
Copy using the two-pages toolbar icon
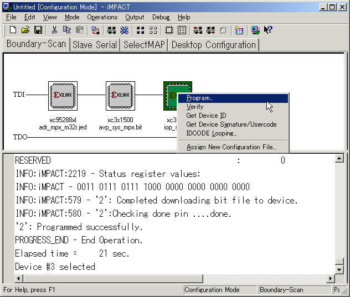point(67,30)
